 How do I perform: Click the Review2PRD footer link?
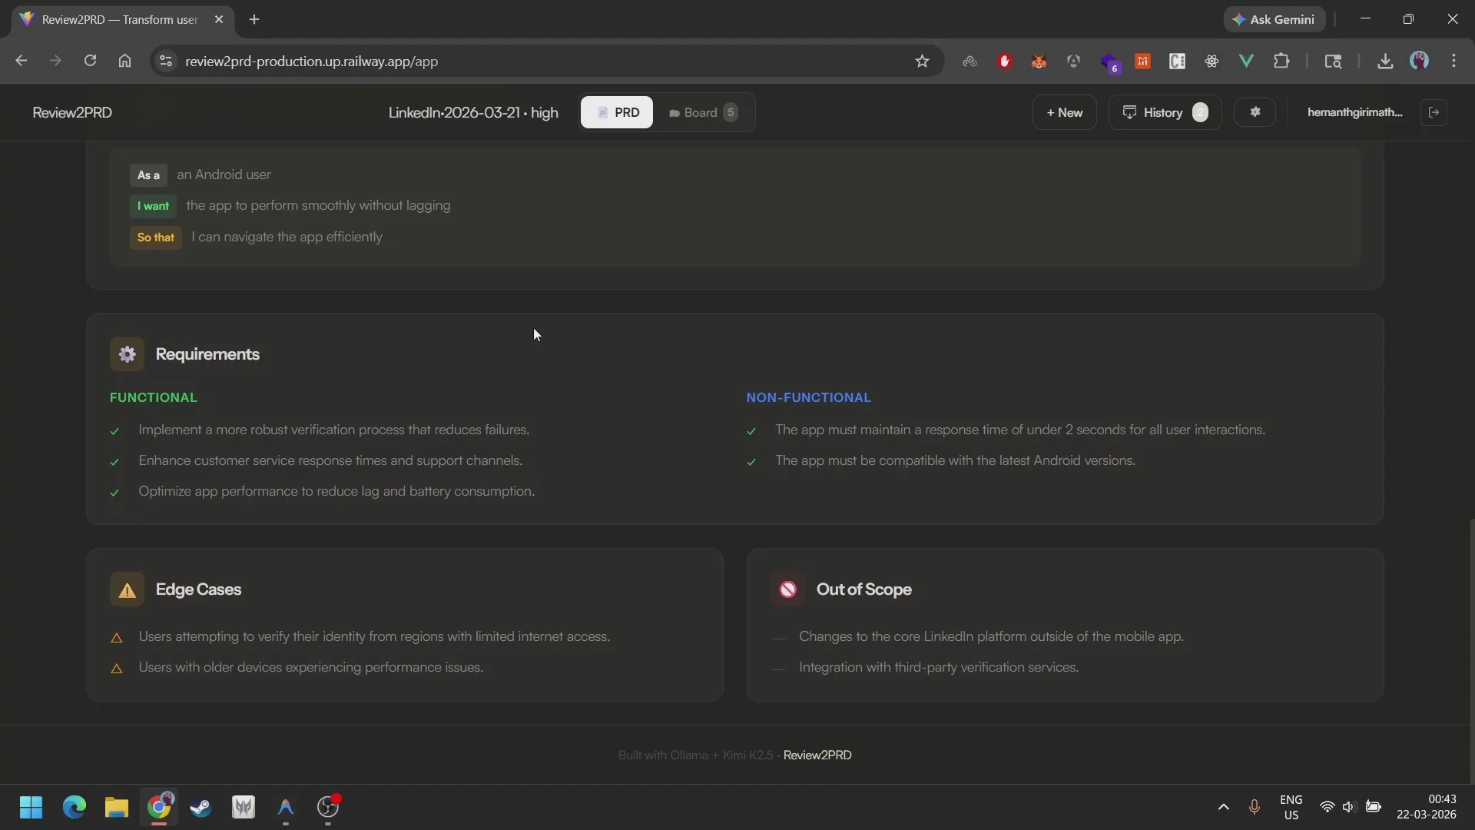(x=817, y=755)
